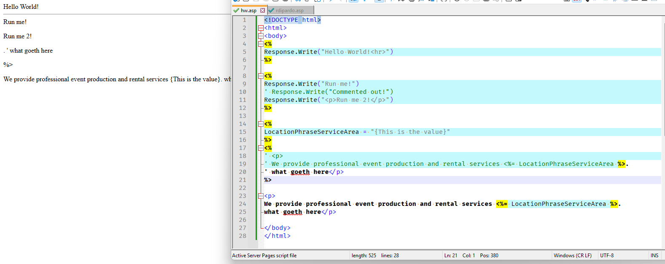Click the green checkmark icon on hw.asp tab
Image resolution: width=665 pixels, height=264 pixels.
coord(236,11)
